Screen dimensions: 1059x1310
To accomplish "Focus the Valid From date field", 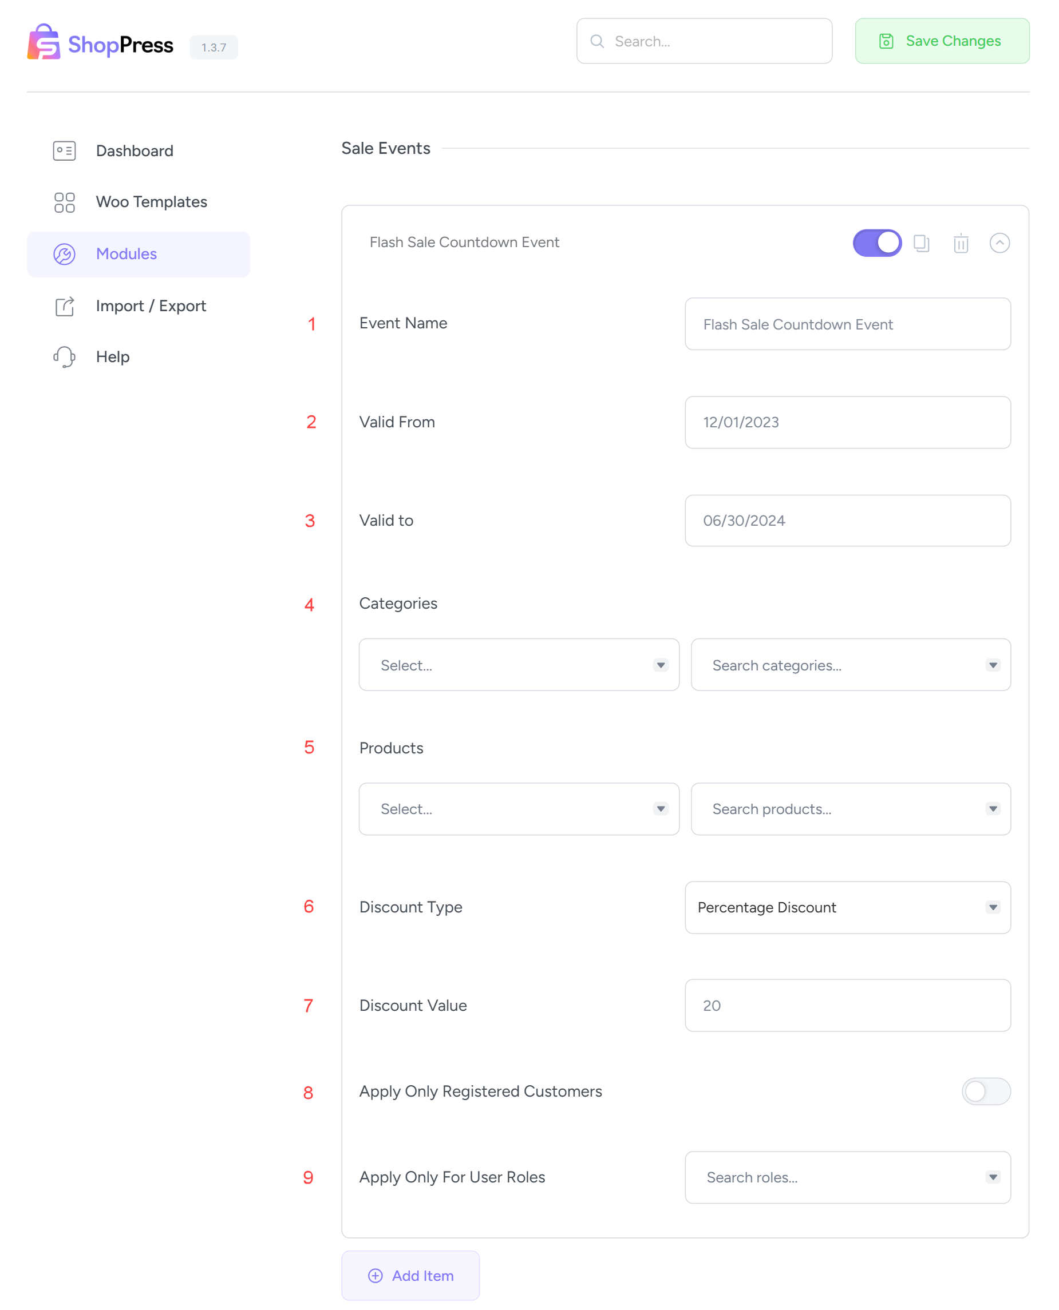I will 847,422.
